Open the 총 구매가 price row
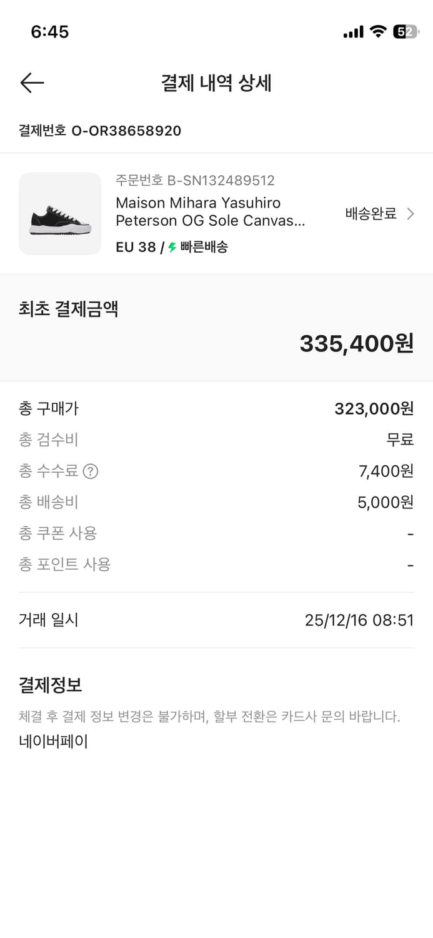The height and width of the screenshot is (938, 433). pyautogui.click(x=216, y=408)
